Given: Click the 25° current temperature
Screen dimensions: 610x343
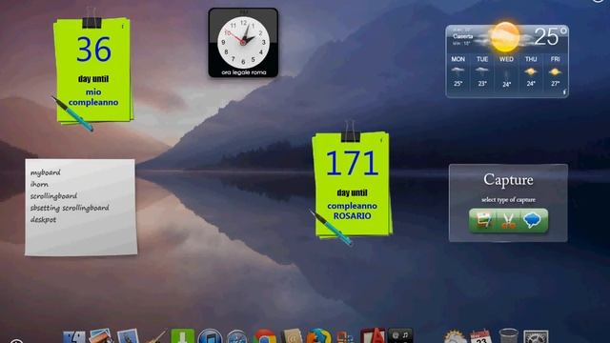Looking at the screenshot, I should 550,36.
